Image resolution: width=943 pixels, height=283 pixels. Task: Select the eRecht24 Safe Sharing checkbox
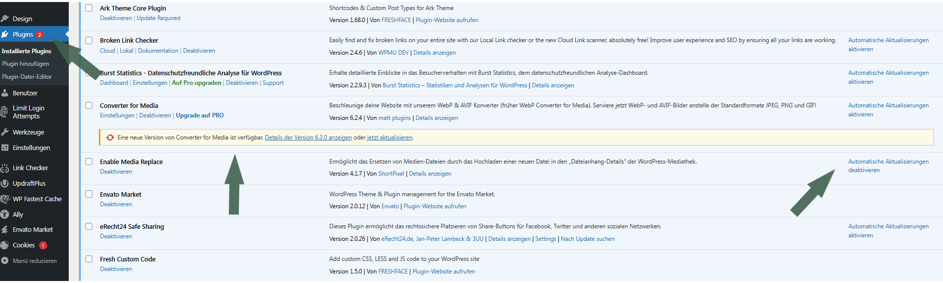tap(89, 226)
